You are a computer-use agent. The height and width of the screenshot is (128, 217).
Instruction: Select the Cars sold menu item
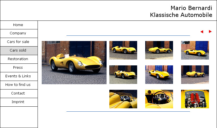click(x=19, y=51)
